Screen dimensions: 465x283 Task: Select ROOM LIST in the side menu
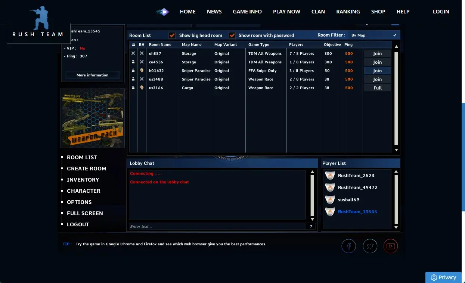coord(82,157)
